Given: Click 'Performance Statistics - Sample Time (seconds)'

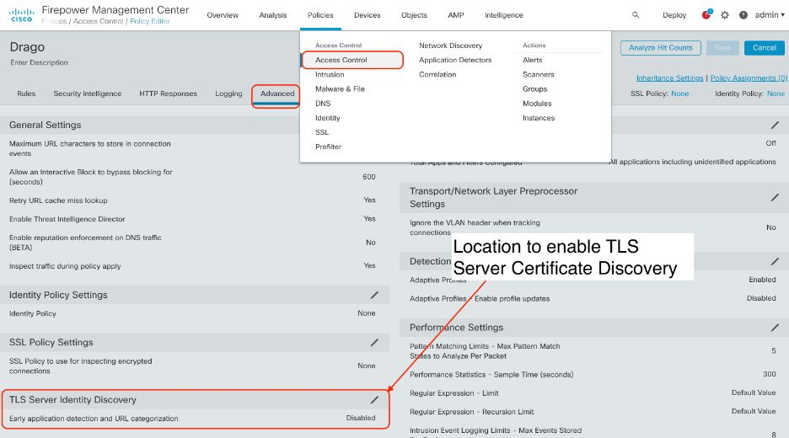Looking at the screenshot, I should tap(491, 375).
